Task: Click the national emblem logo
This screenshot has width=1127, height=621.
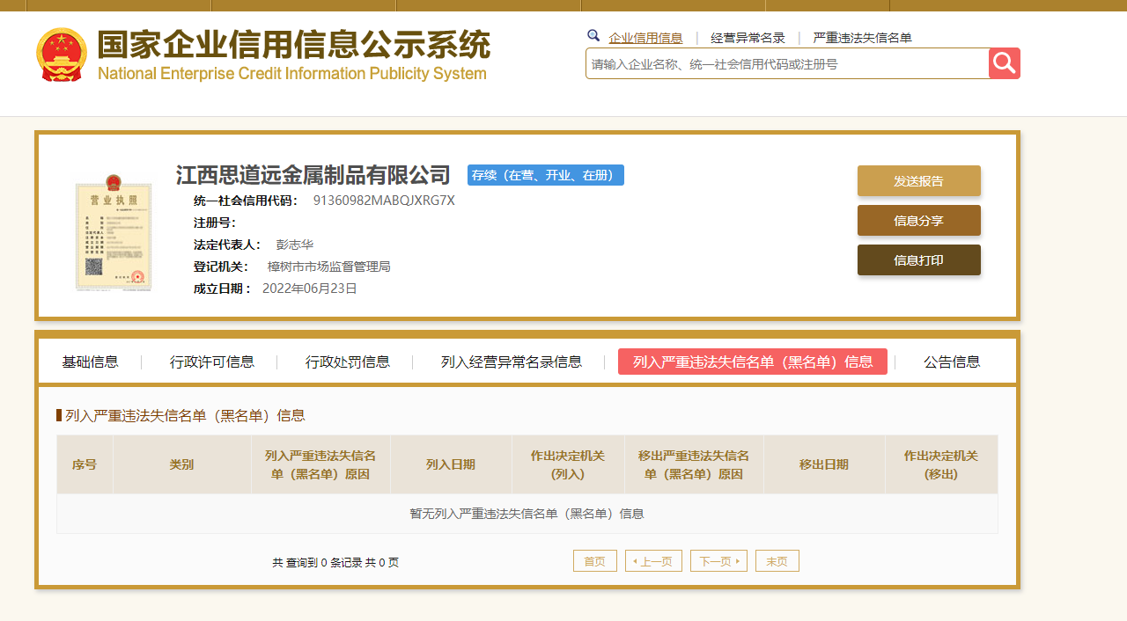Action: [x=62, y=55]
